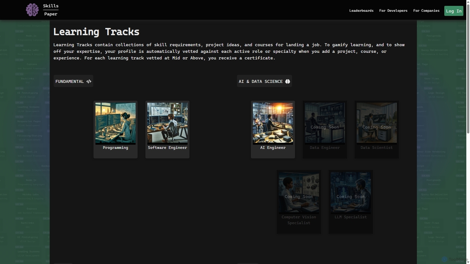Click the AI & DATA SCIENCE category tag

(x=264, y=81)
